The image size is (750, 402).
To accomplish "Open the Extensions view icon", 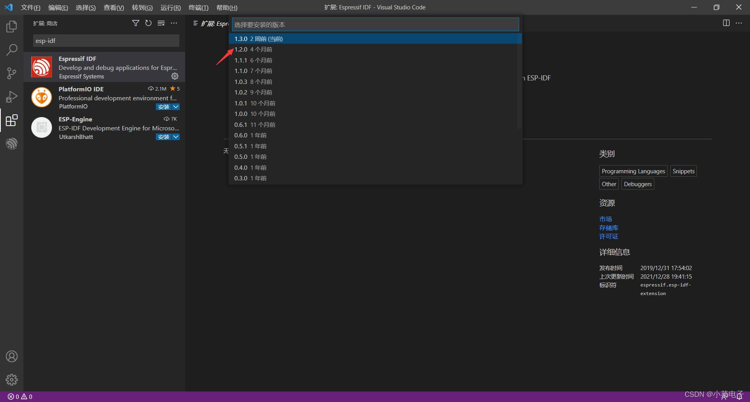I will pos(12,120).
